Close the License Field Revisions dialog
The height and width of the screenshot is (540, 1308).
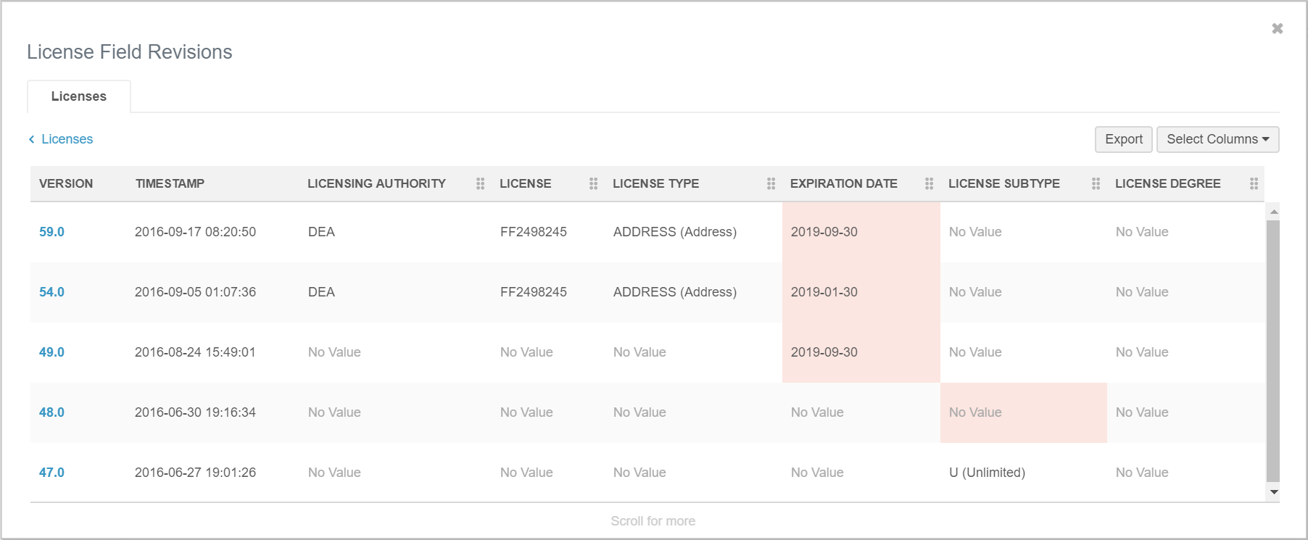[x=1277, y=29]
